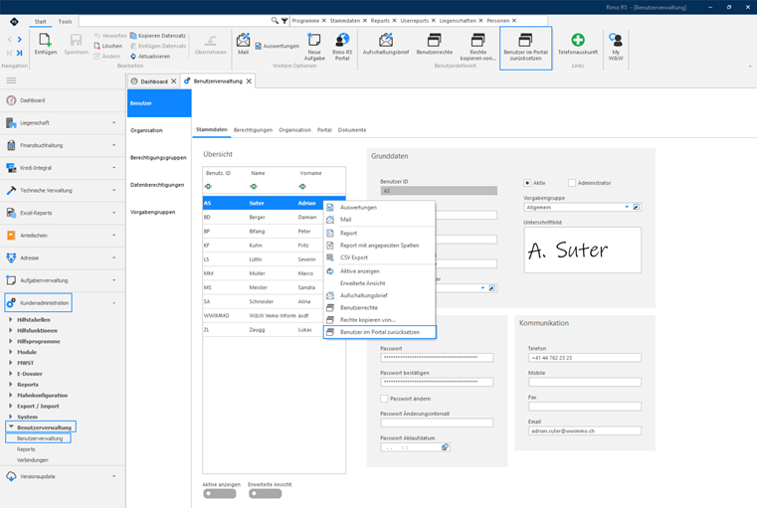This screenshot has width=757, height=508.
Task: Open Datenberechtigungen section
Action: pos(157,185)
